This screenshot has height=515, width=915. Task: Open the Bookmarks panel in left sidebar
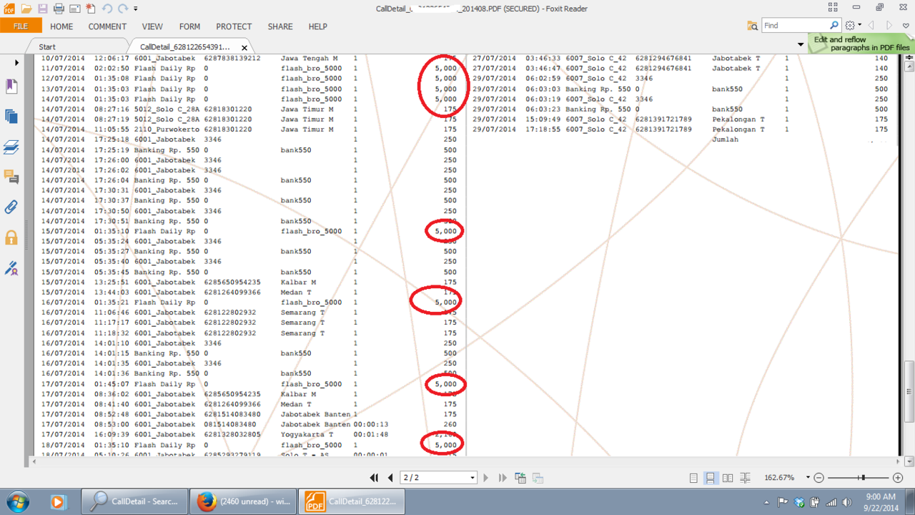click(11, 86)
